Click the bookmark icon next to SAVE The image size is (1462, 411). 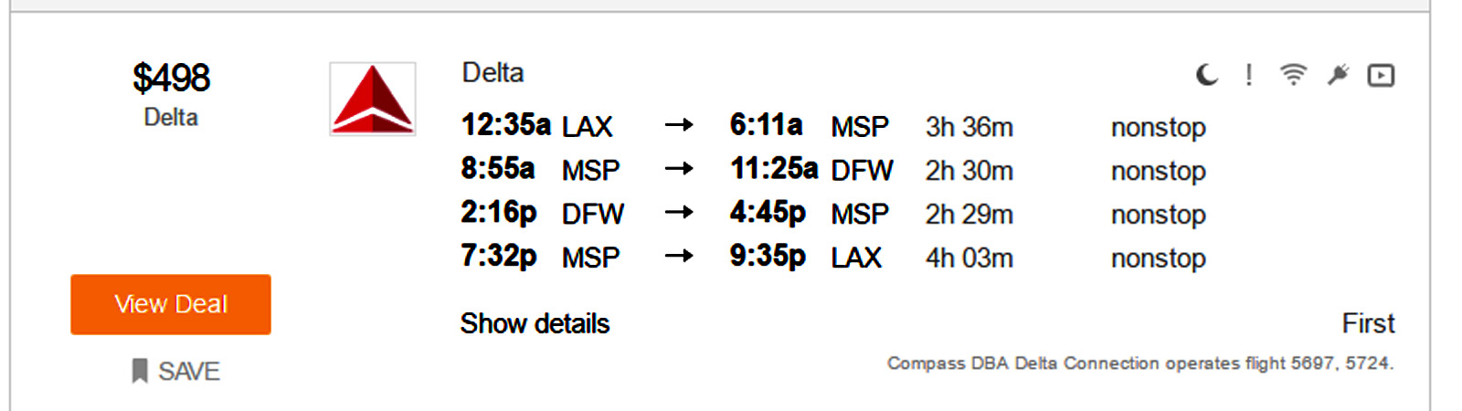point(140,371)
